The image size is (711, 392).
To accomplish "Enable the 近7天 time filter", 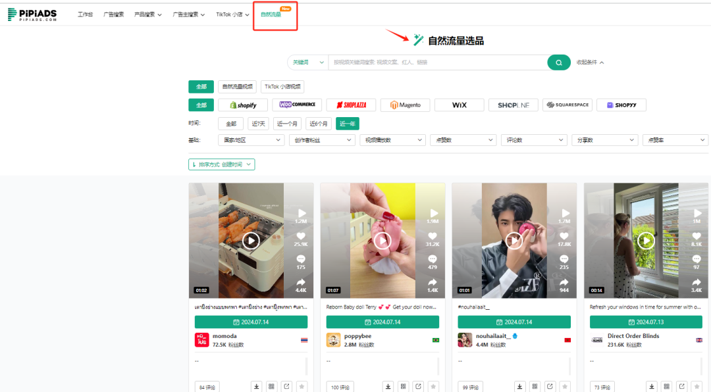I will (257, 123).
